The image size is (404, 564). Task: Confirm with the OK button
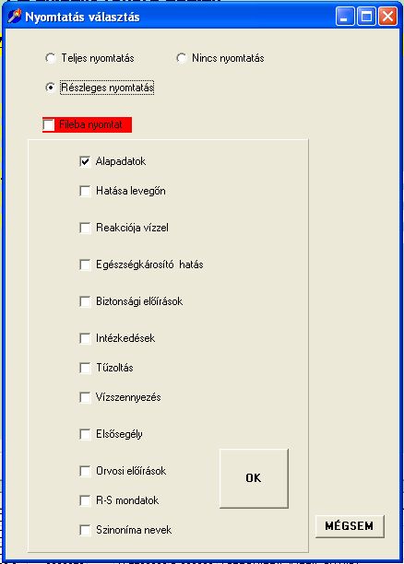coord(254,478)
